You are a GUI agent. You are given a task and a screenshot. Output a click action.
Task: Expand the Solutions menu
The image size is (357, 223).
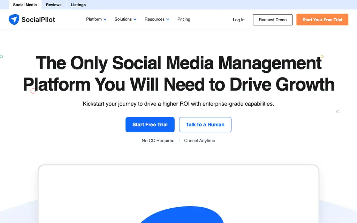coord(126,20)
